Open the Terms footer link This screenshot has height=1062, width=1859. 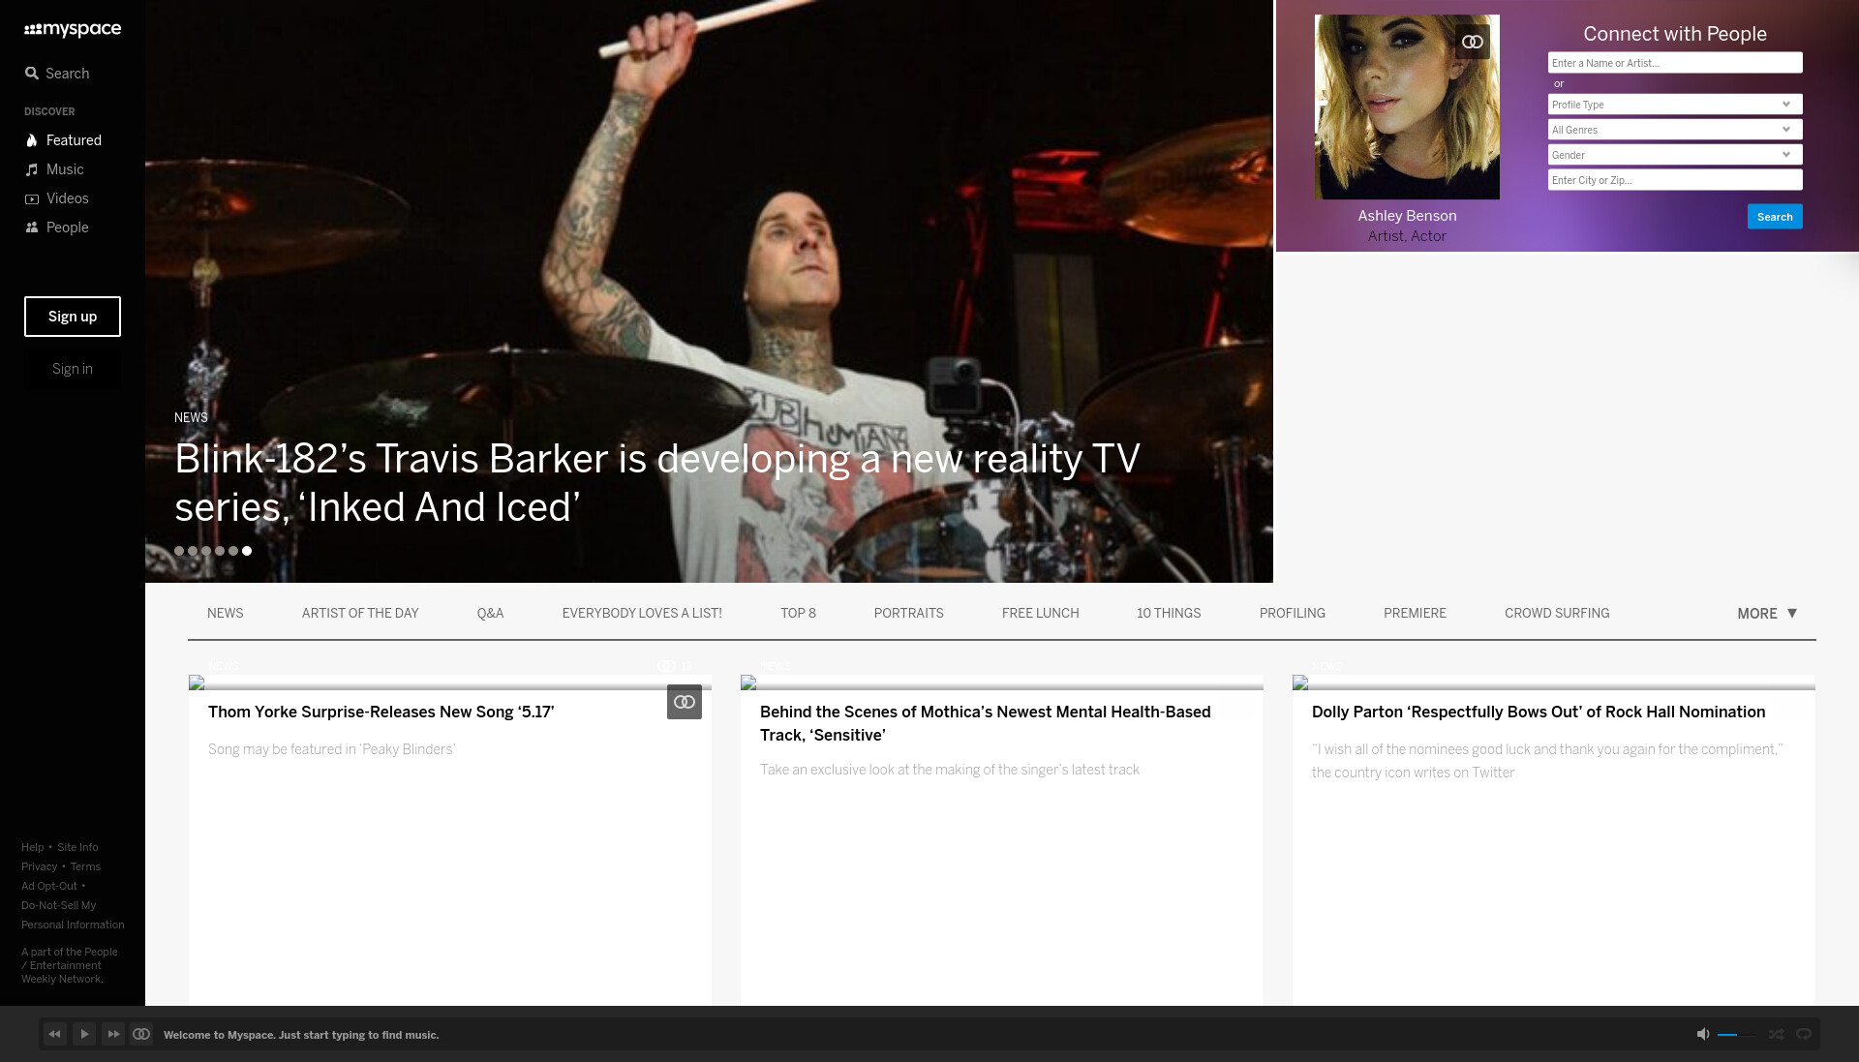click(x=85, y=866)
